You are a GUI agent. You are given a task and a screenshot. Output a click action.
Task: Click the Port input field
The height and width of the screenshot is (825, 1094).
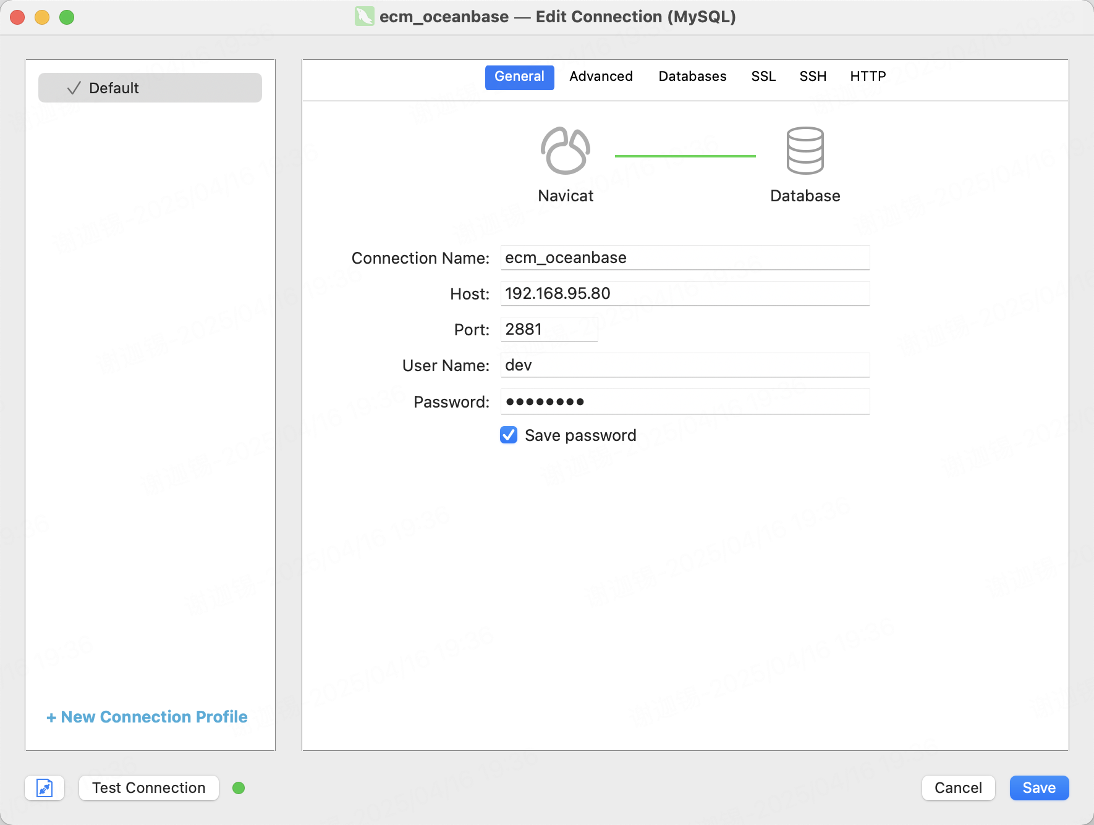(x=549, y=329)
